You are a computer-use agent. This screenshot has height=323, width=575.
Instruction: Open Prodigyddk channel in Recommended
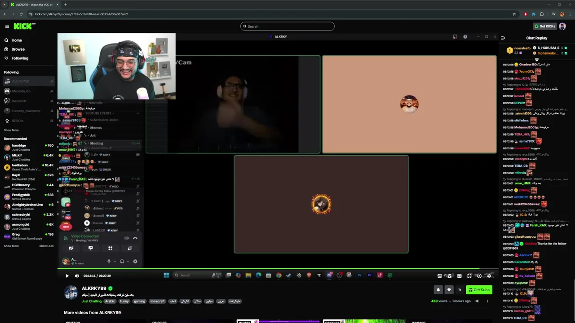click(x=29, y=197)
